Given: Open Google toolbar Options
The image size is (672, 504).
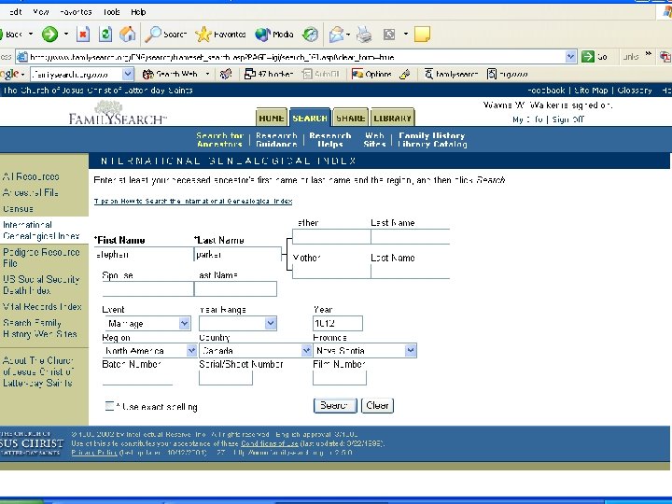Looking at the screenshot, I should point(371,74).
